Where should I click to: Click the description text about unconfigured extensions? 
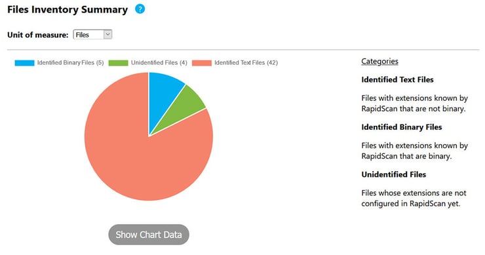click(x=414, y=198)
